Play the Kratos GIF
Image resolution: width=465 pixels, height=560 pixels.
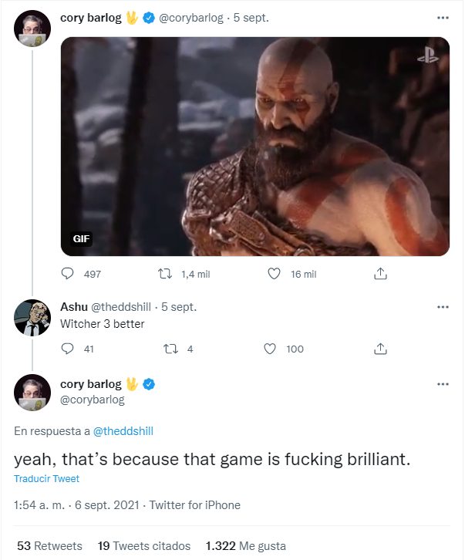pos(254,147)
